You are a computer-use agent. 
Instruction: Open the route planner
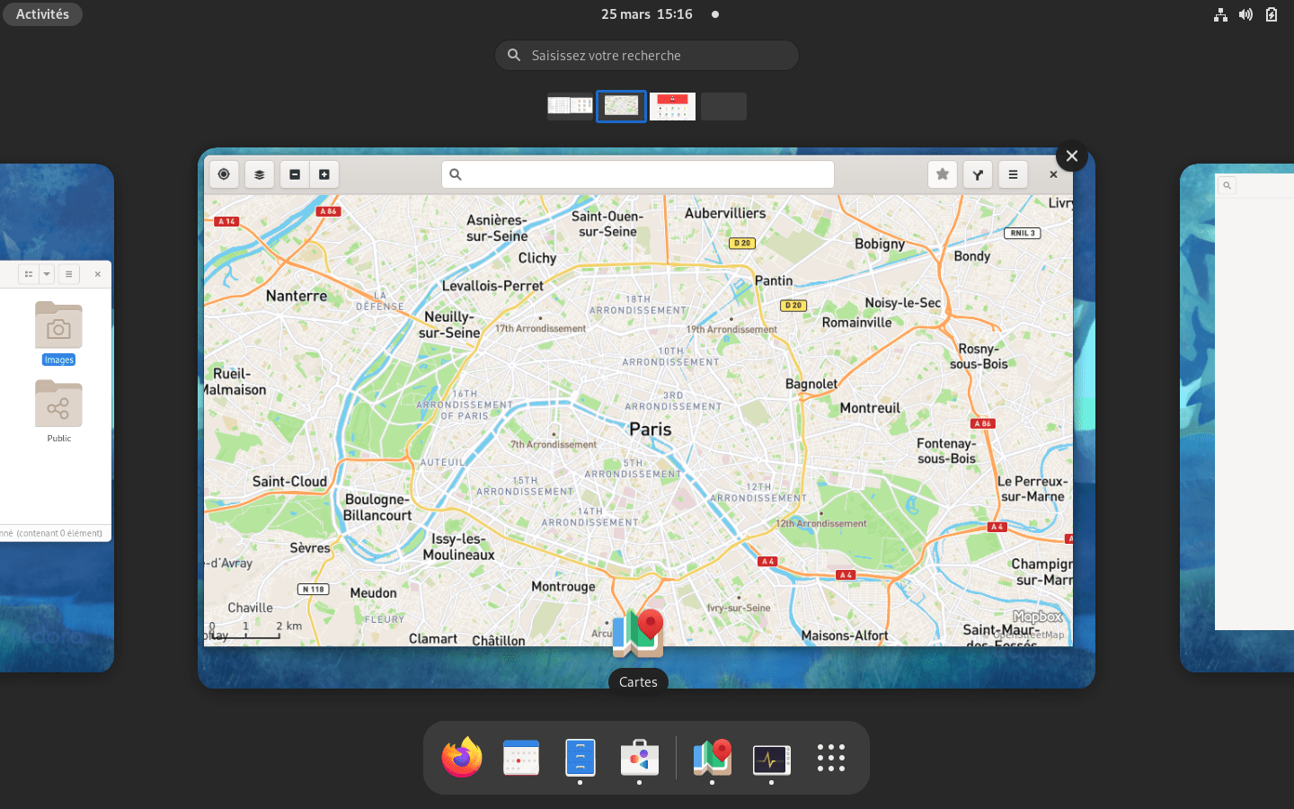(x=978, y=174)
